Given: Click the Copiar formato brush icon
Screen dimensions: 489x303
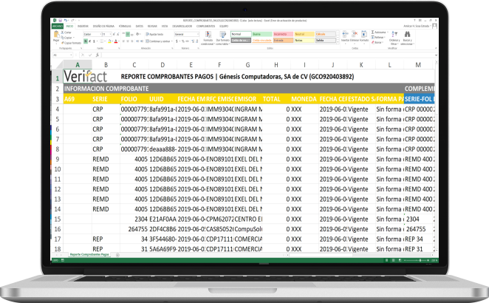Looking at the screenshot, I should 62,43.
